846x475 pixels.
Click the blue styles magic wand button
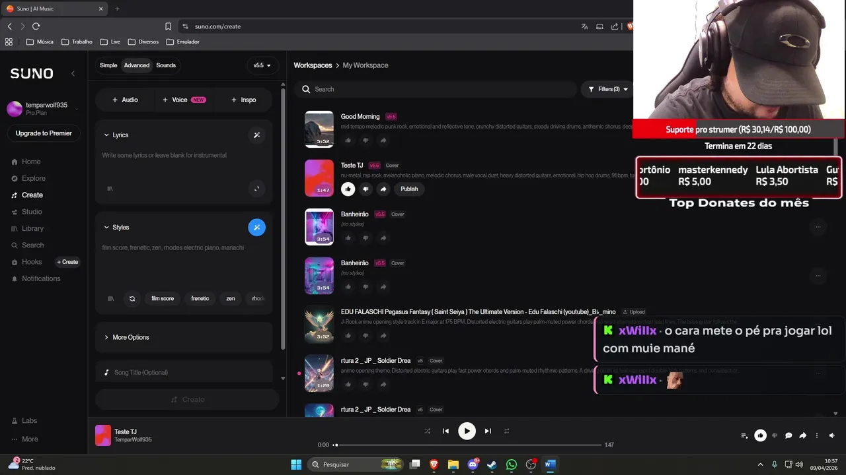click(257, 227)
